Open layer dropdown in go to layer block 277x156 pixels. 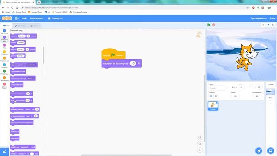pos(25,147)
